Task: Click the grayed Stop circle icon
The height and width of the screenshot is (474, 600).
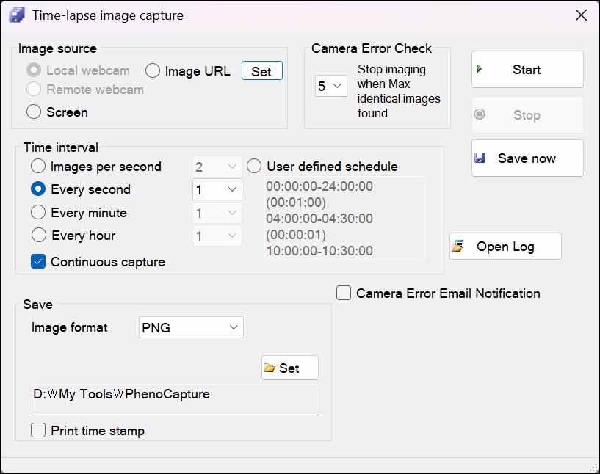Action: tap(480, 114)
